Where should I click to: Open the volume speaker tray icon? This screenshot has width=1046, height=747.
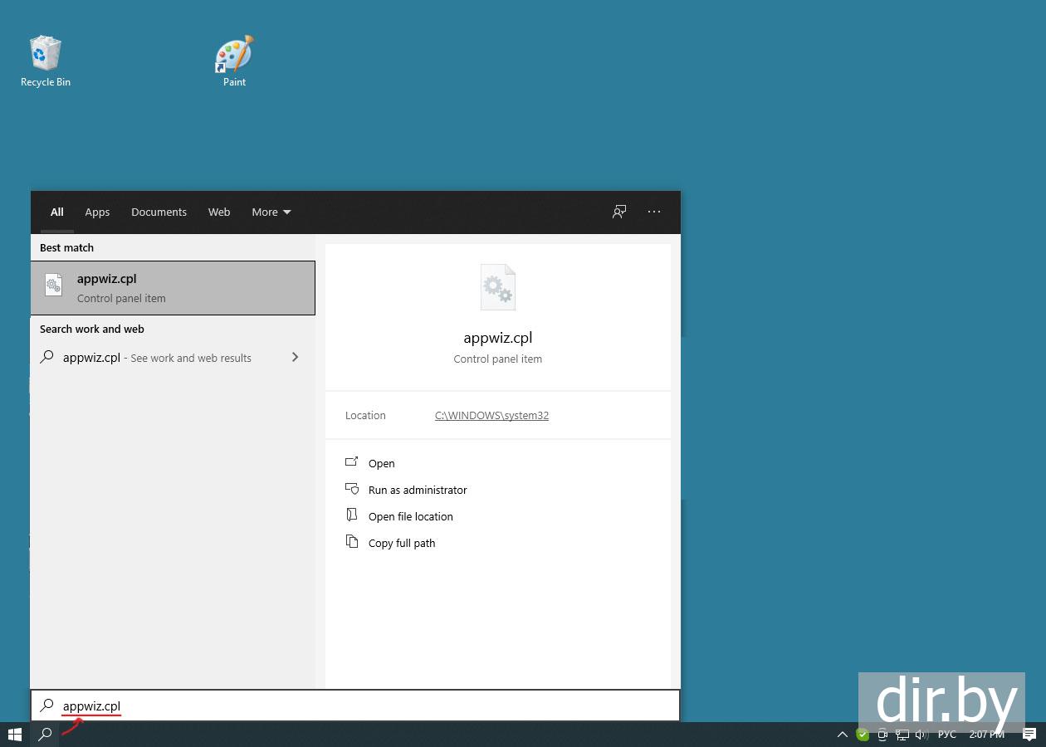coord(921,735)
